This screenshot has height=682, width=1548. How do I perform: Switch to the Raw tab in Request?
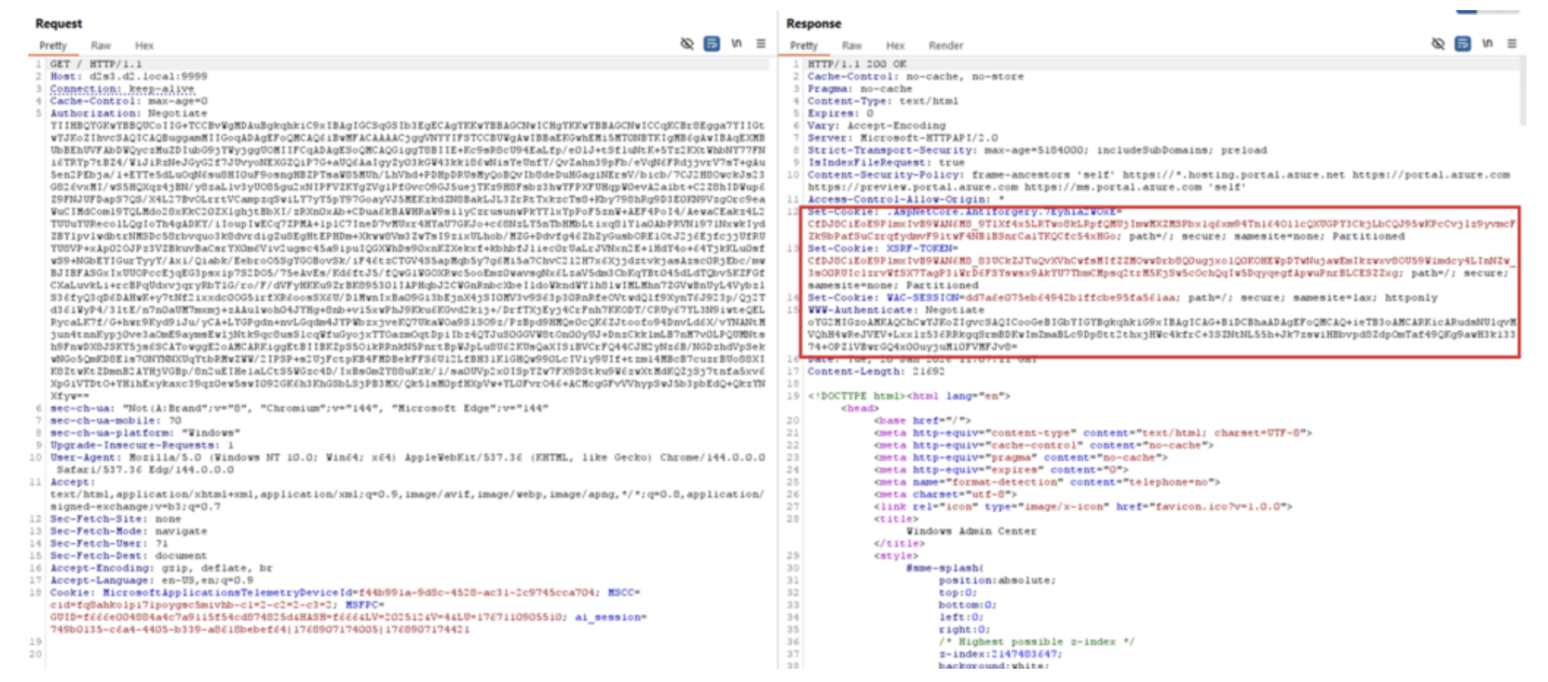(x=100, y=46)
